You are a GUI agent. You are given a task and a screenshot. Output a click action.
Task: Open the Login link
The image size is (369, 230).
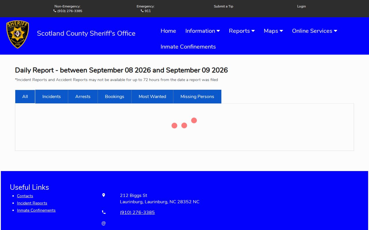(x=302, y=6)
